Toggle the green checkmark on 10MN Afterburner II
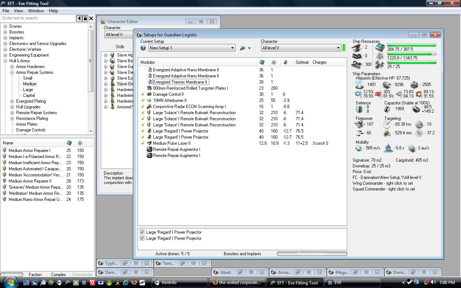Image resolution: width=461 pixels, height=288 pixels. [x=143, y=100]
